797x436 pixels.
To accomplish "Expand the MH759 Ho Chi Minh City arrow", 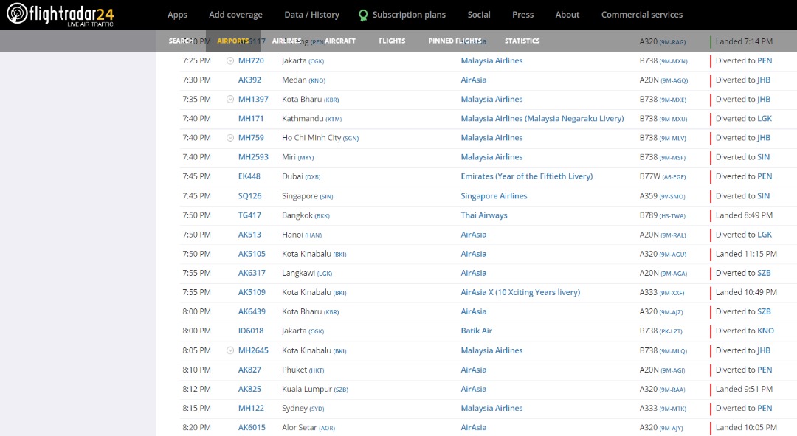I will 230,138.
